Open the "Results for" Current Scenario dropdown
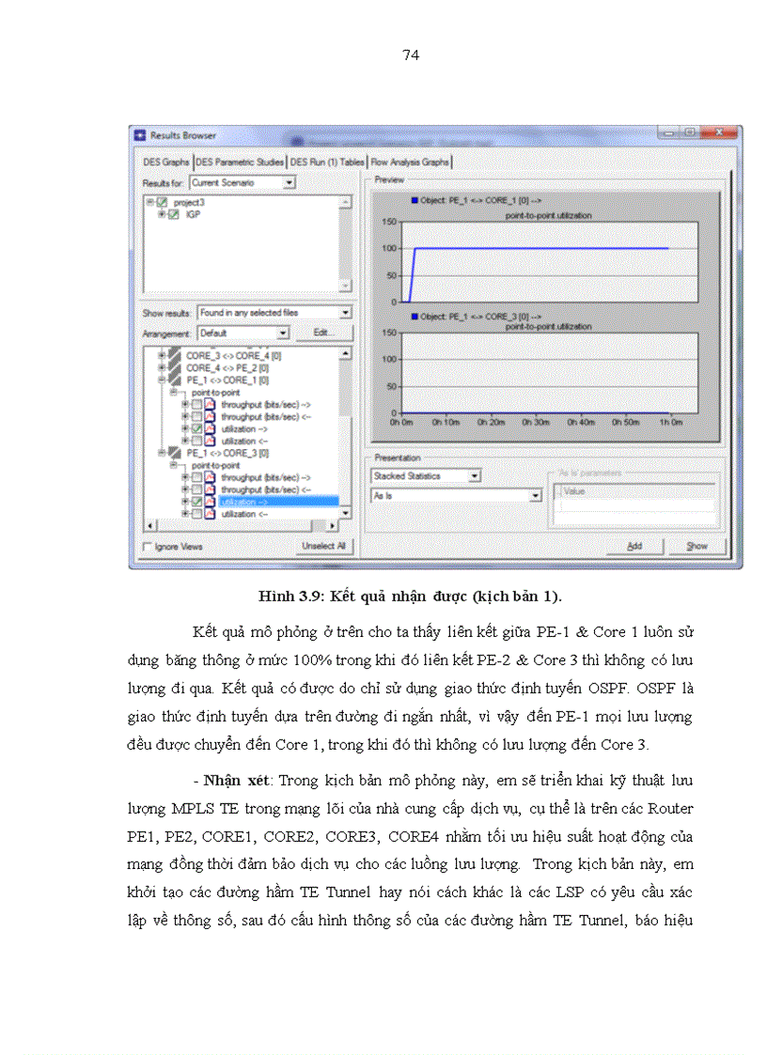This screenshot has height=1055, width=767. [x=289, y=182]
